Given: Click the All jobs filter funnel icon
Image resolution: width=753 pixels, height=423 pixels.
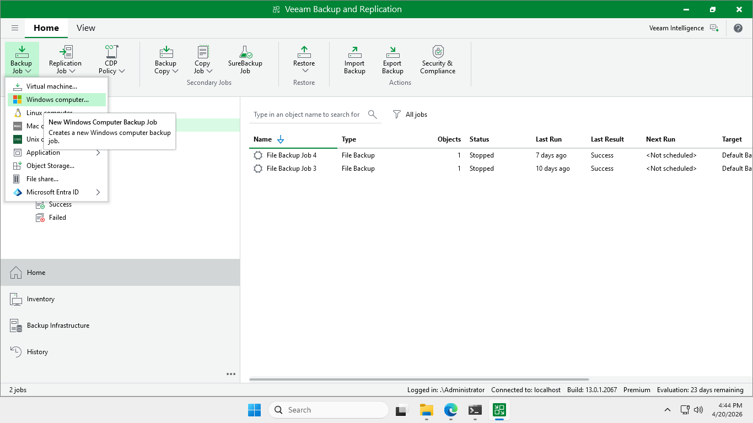Looking at the screenshot, I should point(396,115).
